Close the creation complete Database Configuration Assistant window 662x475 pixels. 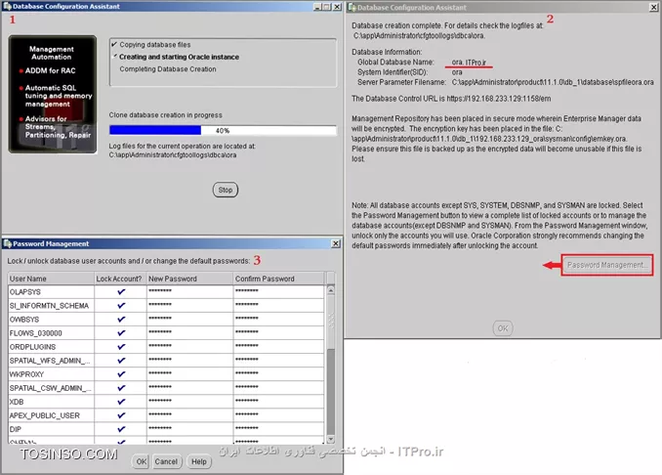653,8
